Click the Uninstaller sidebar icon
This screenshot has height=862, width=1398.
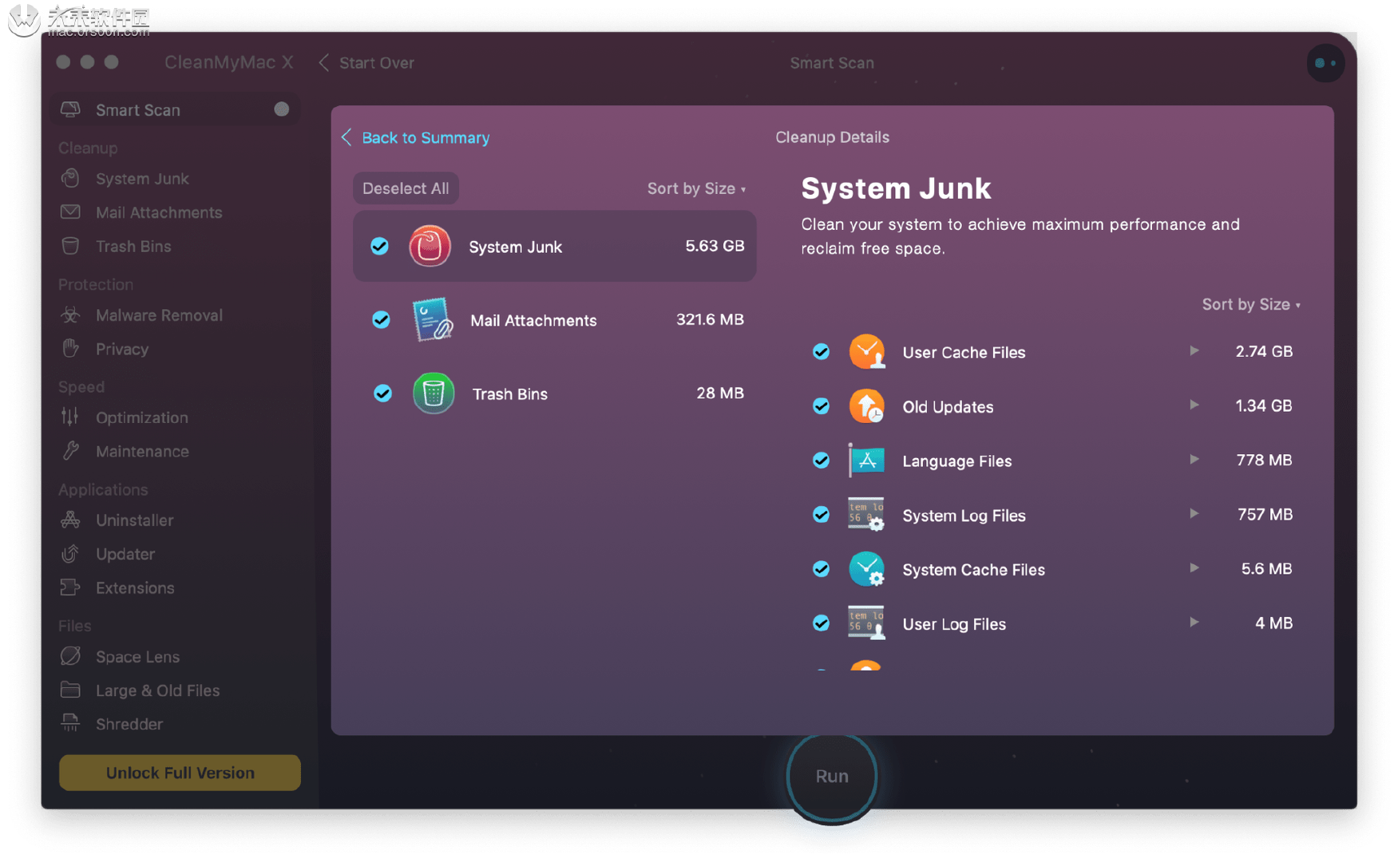click(70, 520)
